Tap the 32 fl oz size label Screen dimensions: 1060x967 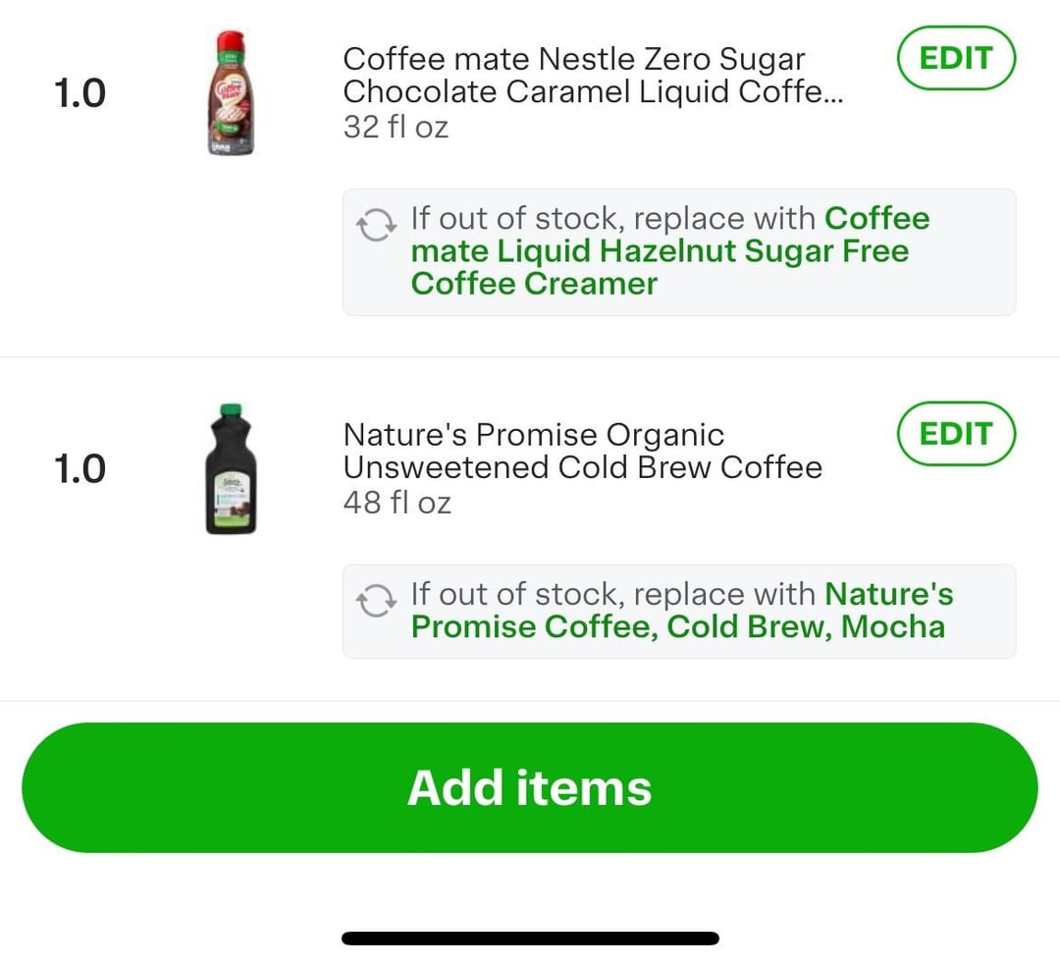click(x=397, y=127)
